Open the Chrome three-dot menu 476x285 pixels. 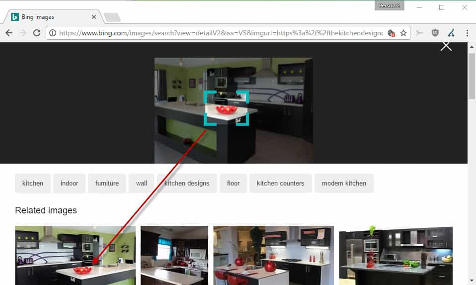pyautogui.click(x=467, y=33)
